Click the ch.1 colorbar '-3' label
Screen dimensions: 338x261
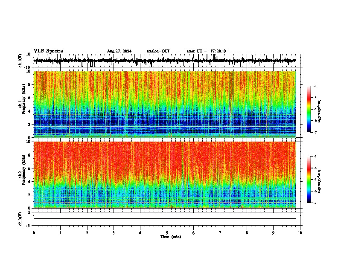(x=315, y=86)
